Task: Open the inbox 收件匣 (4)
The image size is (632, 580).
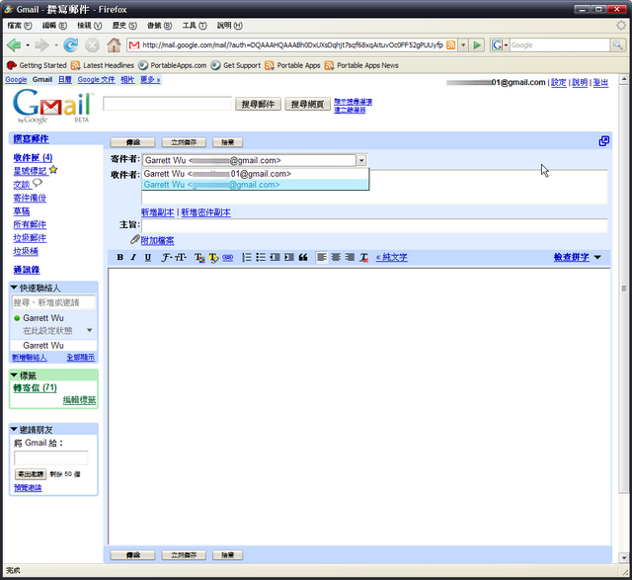Action: tap(33, 158)
